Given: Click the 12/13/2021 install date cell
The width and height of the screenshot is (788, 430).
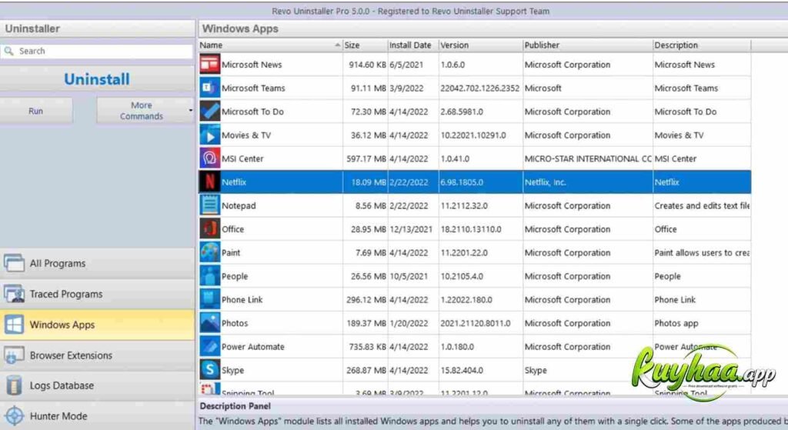Looking at the screenshot, I should coord(413,229).
